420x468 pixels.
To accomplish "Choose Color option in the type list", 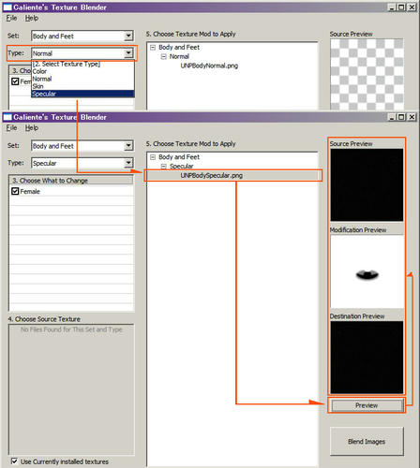I will tap(82, 71).
